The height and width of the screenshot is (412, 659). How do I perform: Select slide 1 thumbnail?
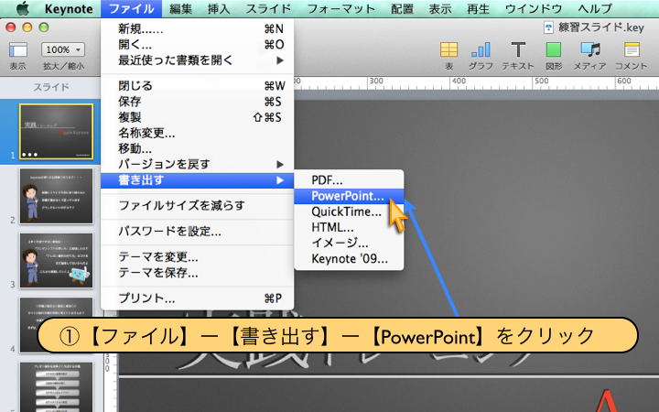point(57,132)
